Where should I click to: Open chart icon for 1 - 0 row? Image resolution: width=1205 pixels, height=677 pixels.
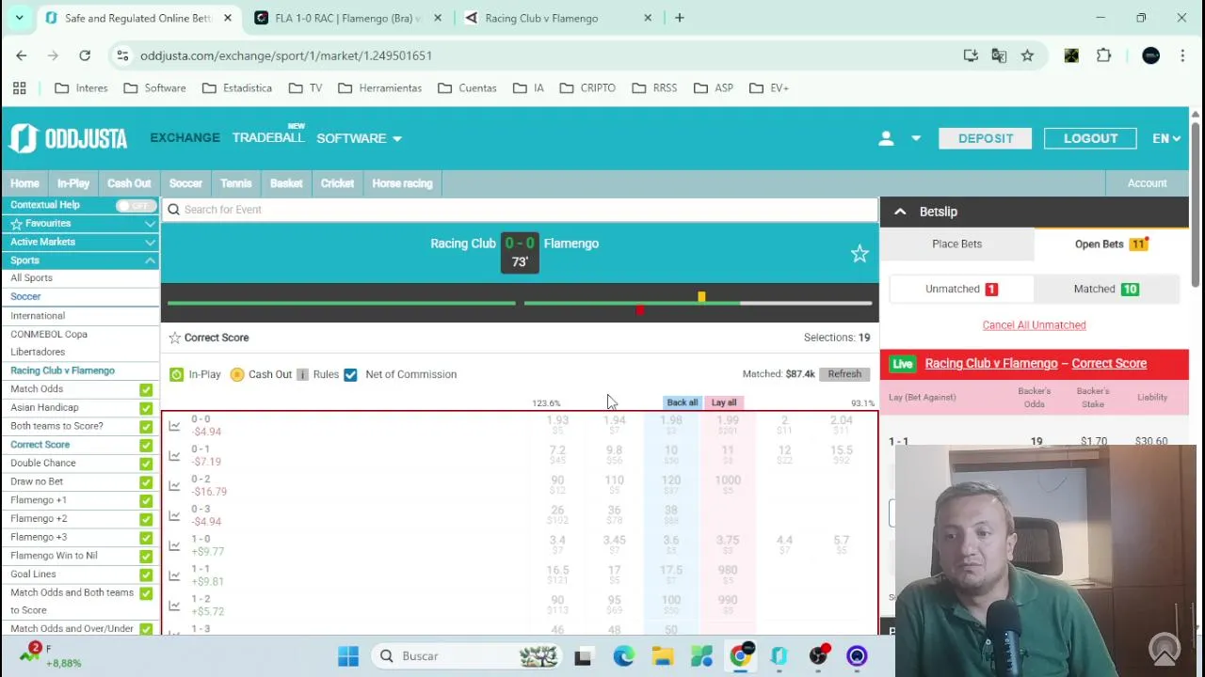click(174, 546)
